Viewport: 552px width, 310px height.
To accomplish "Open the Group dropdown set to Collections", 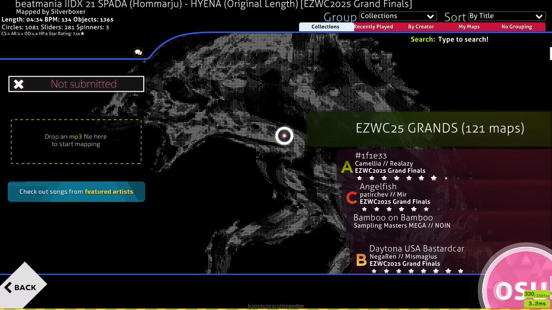I will (x=397, y=16).
